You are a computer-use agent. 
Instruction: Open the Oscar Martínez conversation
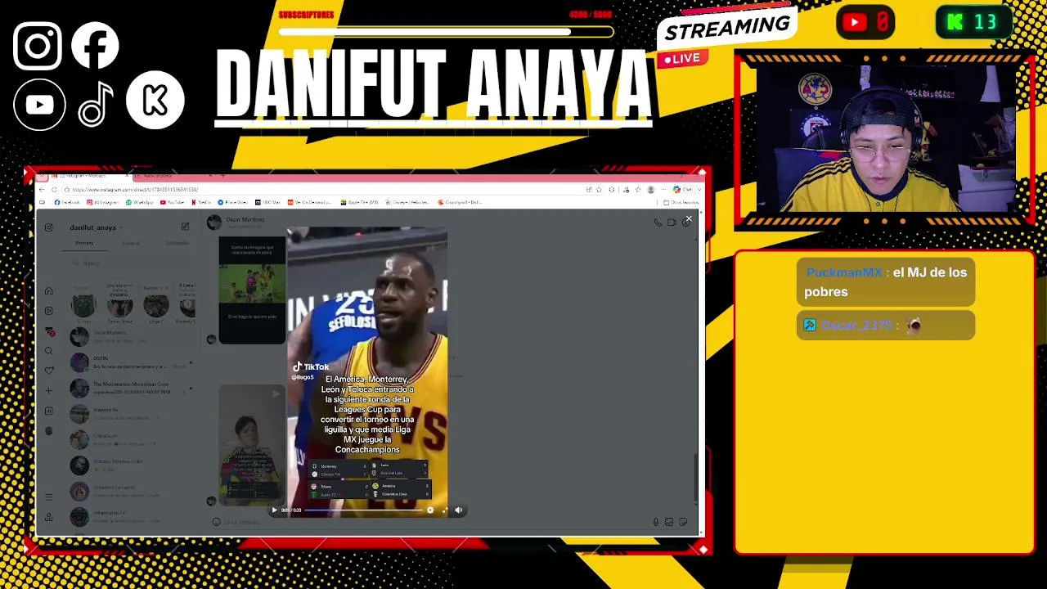131,335
